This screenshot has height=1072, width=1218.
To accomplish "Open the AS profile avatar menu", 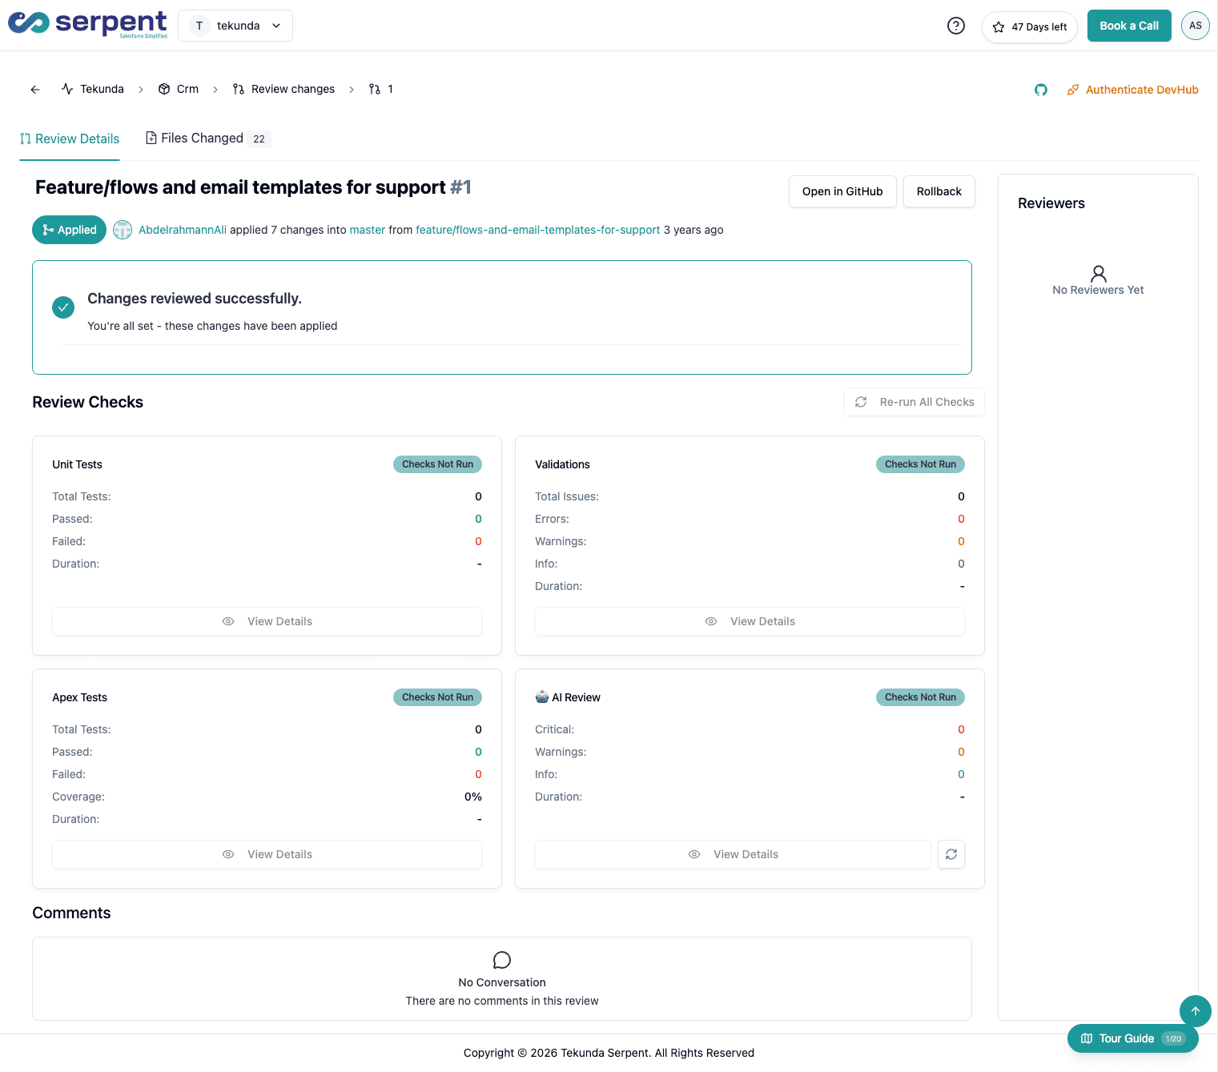I will (1195, 25).
